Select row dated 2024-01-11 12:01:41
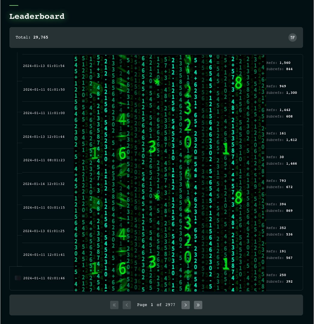 pyautogui.click(x=162, y=255)
